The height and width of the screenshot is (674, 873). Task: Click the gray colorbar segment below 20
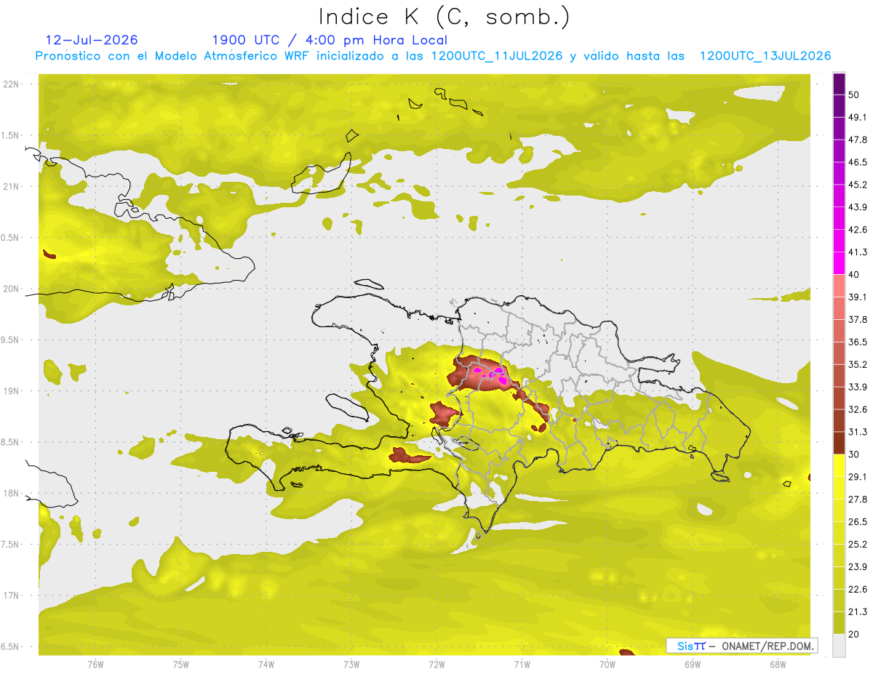pyautogui.click(x=839, y=645)
